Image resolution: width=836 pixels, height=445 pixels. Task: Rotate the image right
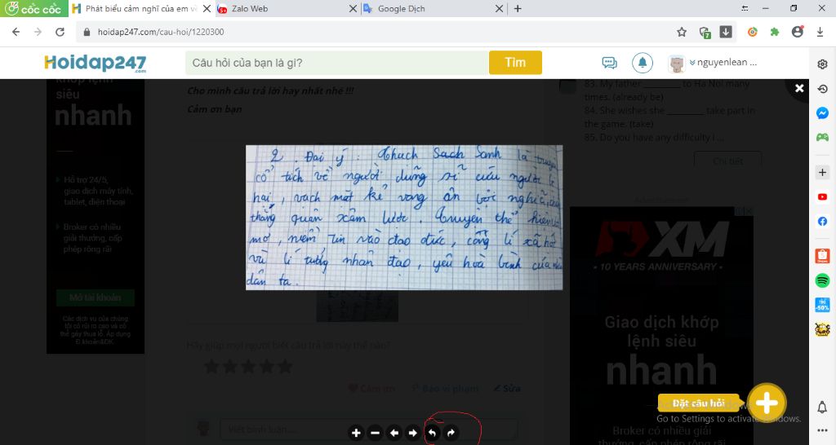pos(451,433)
